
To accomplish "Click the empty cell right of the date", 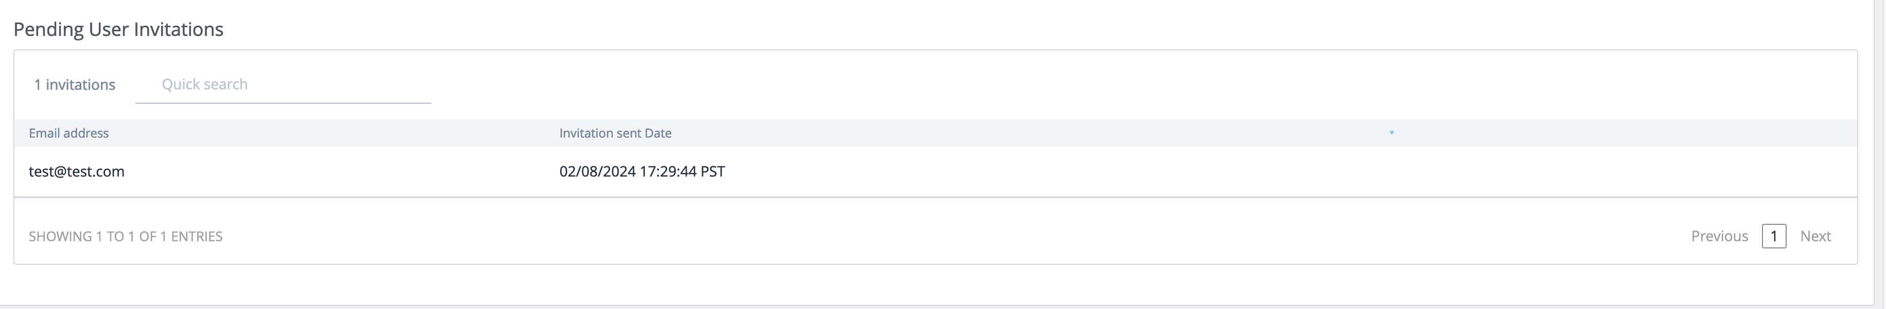I will 1245,171.
